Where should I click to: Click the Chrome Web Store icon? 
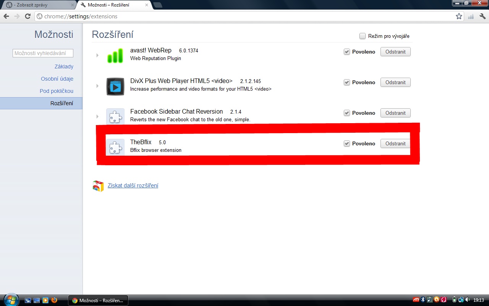click(98, 186)
